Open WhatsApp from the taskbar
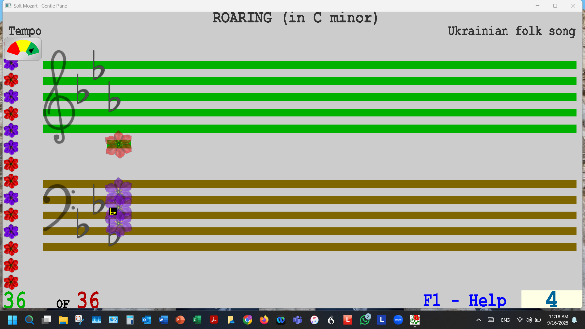This screenshot has width=585, height=329. [365, 320]
